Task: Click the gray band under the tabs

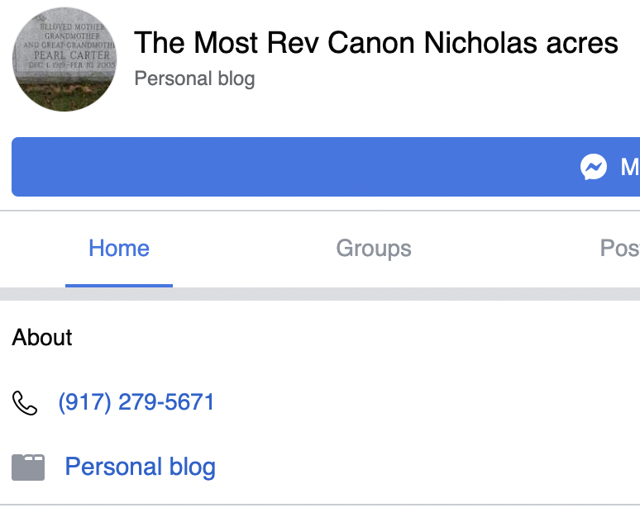Action: [331, 294]
